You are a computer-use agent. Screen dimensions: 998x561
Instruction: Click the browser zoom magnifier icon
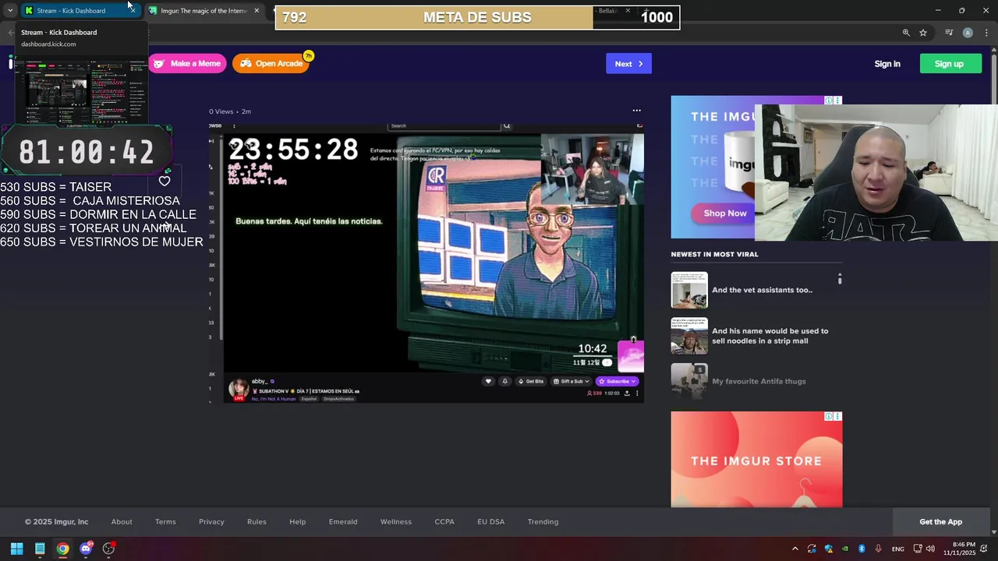[x=906, y=33]
